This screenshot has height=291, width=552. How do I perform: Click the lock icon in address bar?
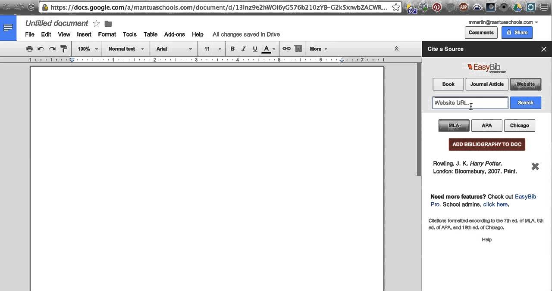(x=44, y=7)
